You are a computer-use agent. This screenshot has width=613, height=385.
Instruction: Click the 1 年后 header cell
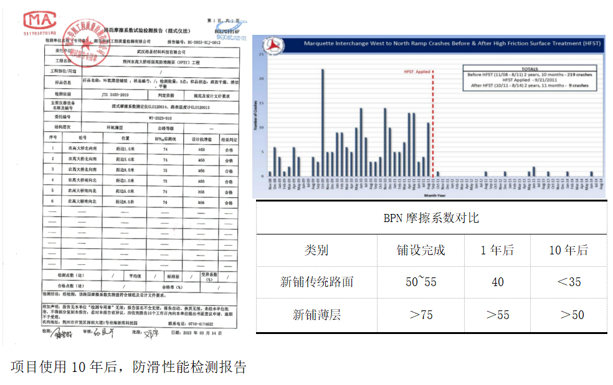[x=497, y=250]
